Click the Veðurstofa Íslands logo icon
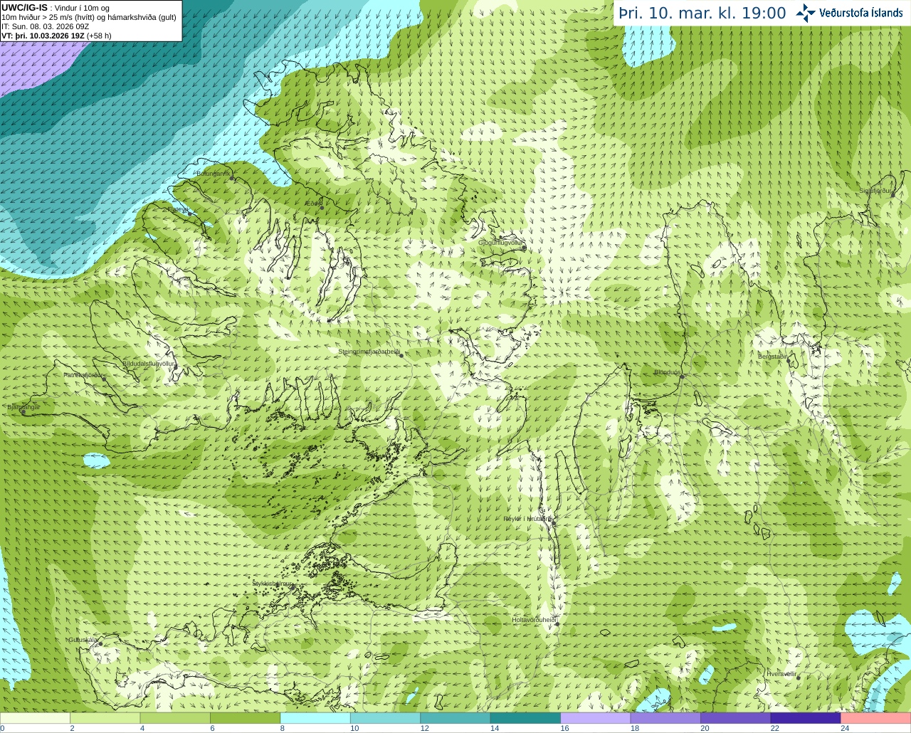Viewport: 911px width, 733px height. pos(805,13)
